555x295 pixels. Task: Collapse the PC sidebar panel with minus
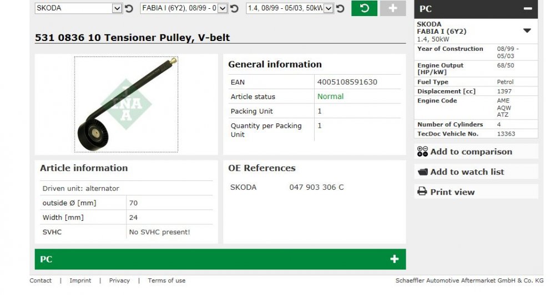pyautogui.click(x=528, y=8)
